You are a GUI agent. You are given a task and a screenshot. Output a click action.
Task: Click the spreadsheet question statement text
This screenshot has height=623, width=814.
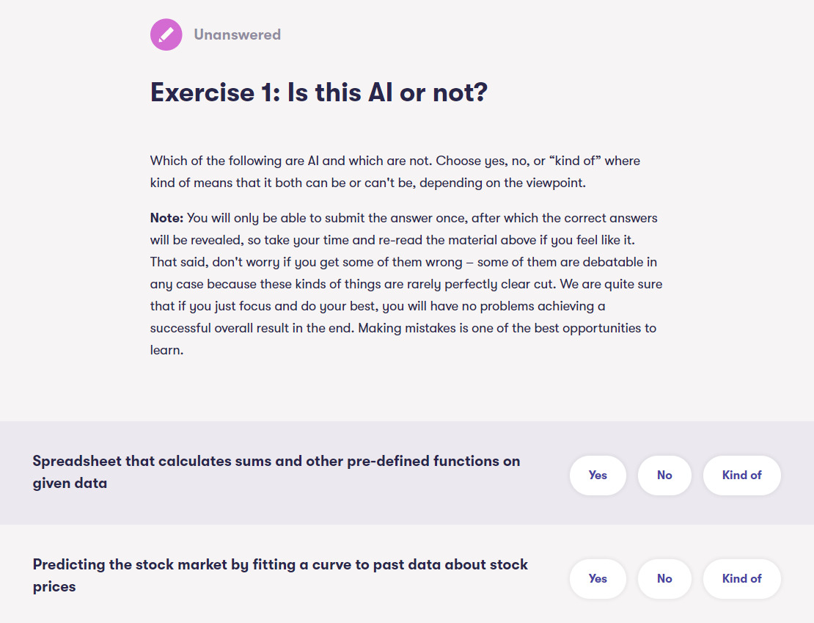pos(276,462)
